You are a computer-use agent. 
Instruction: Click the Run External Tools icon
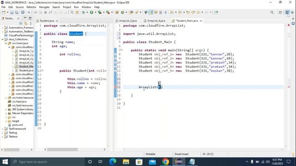108,12
